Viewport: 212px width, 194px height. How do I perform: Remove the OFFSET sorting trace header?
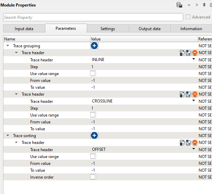click(x=195, y=143)
